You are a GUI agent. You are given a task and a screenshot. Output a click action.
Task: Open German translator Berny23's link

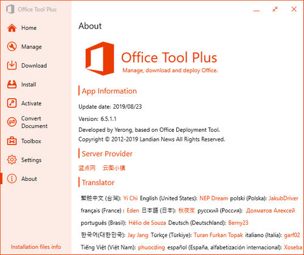point(238,223)
